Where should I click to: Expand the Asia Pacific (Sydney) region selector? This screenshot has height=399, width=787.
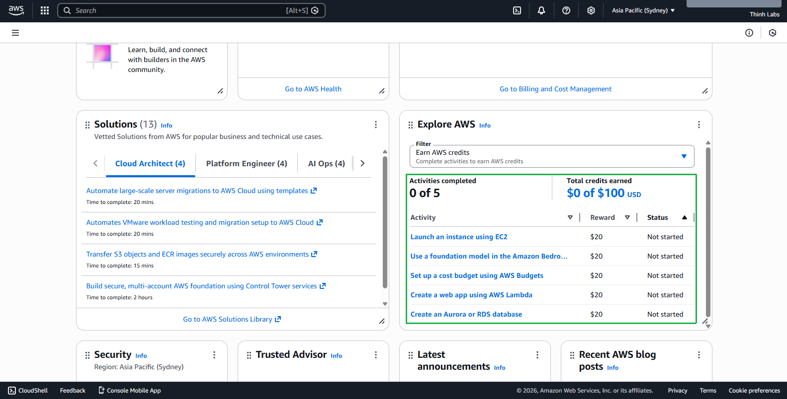643,10
